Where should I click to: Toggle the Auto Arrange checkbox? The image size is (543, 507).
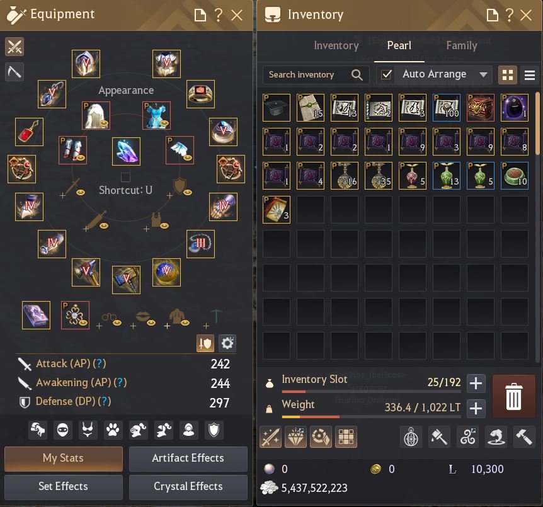click(386, 74)
